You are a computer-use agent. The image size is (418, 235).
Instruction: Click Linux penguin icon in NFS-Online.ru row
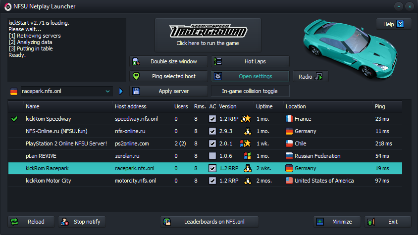(x=248, y=131)
